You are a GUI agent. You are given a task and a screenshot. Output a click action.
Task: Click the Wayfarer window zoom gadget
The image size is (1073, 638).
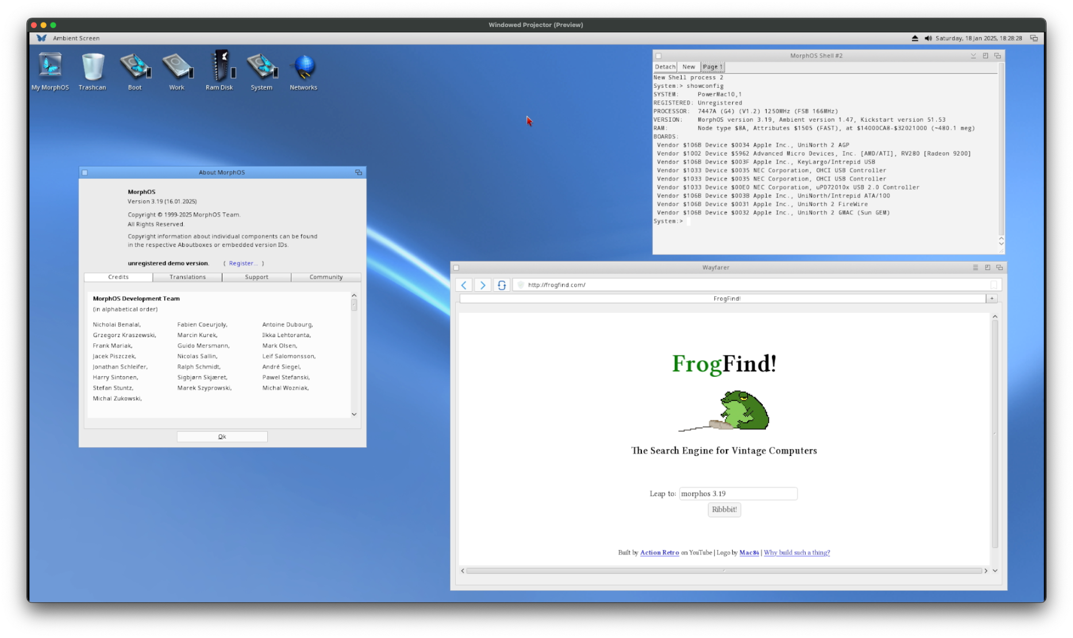pos(987,268)
